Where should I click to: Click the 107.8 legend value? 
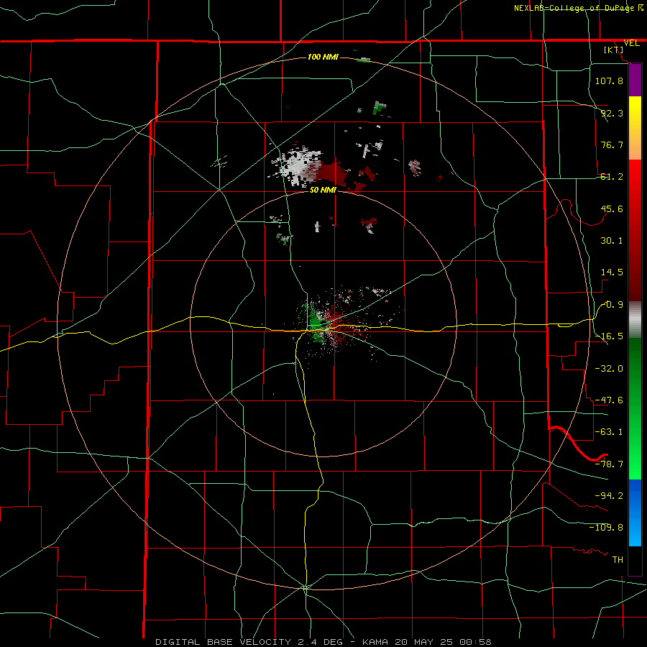coord(609,81)
